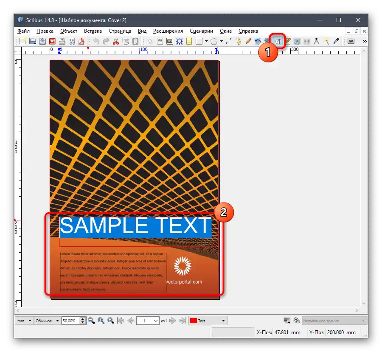
Task: Click the red Text layer color swatch
Action: (193, 321)
